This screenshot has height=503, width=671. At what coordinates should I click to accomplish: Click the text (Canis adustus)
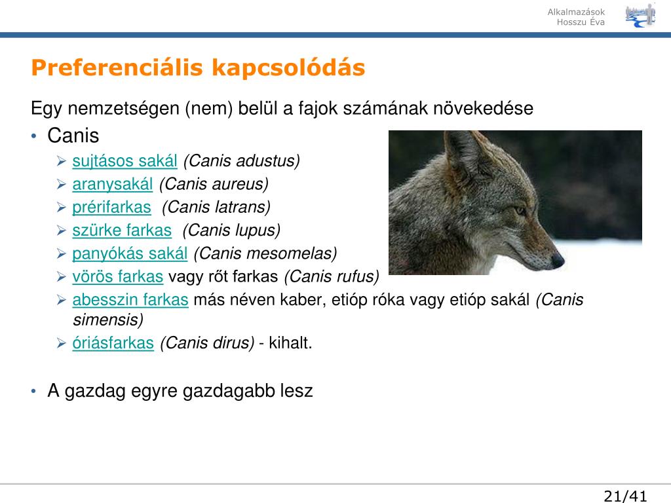pos(242,161)
